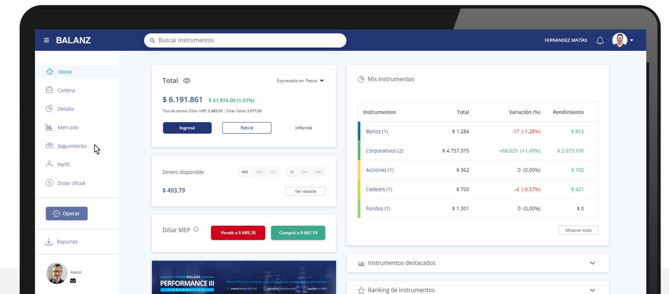
Task: Select CCL currency toggle
Action: [x=273, y=172]
